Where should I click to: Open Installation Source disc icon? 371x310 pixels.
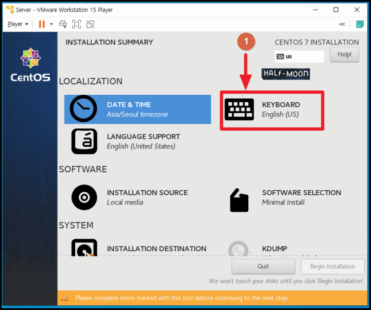tap(84, 198)
